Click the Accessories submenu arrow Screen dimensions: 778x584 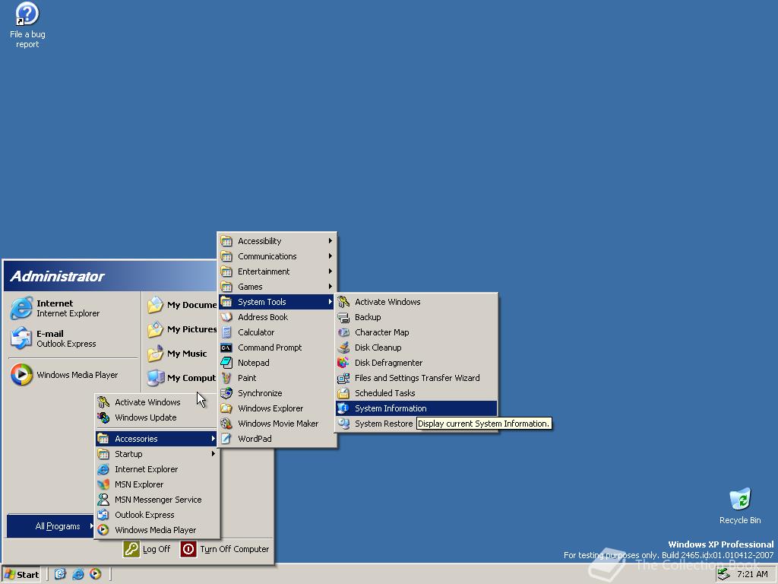pos(213,439)
